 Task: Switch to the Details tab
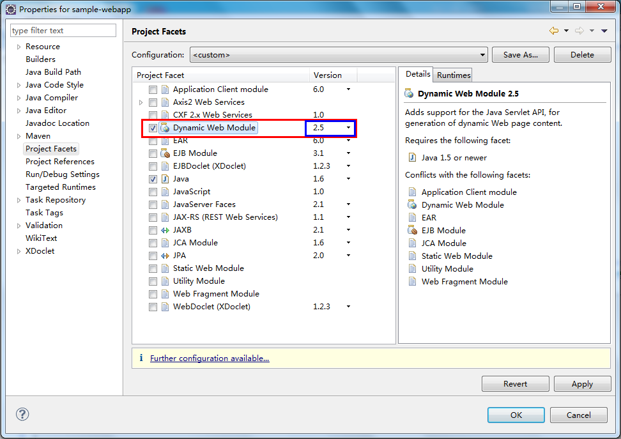[417, 74]
